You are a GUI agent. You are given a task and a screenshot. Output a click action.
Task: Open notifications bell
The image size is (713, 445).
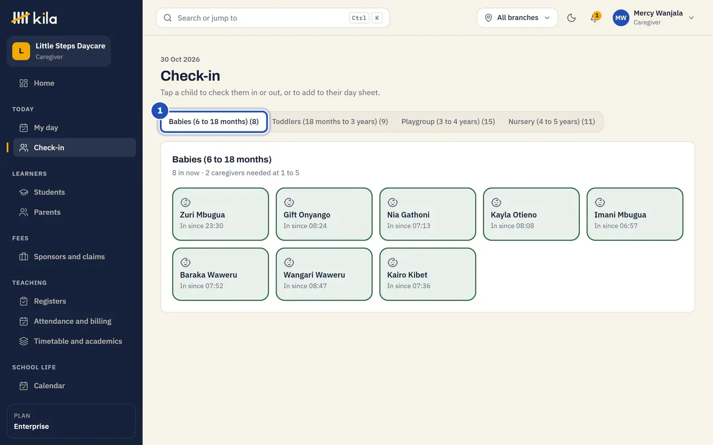595,18
